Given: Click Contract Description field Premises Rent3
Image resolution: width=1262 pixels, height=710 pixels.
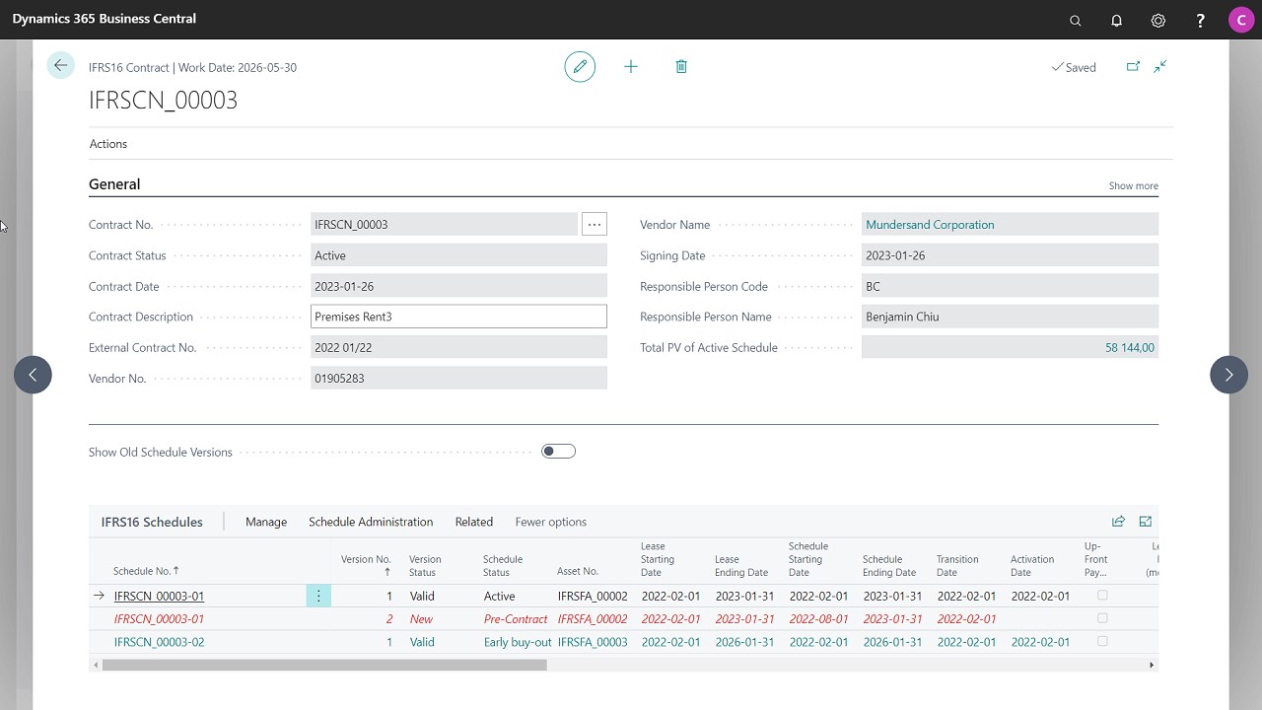Looking at the screenshot, I should coord(458,317).
